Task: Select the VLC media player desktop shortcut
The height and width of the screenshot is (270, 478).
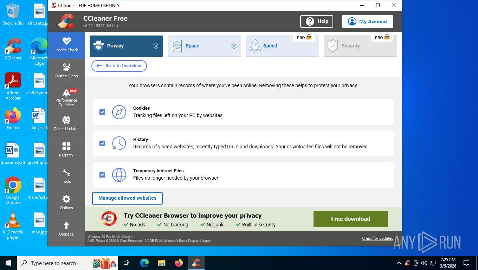Action: pos(13,226)
